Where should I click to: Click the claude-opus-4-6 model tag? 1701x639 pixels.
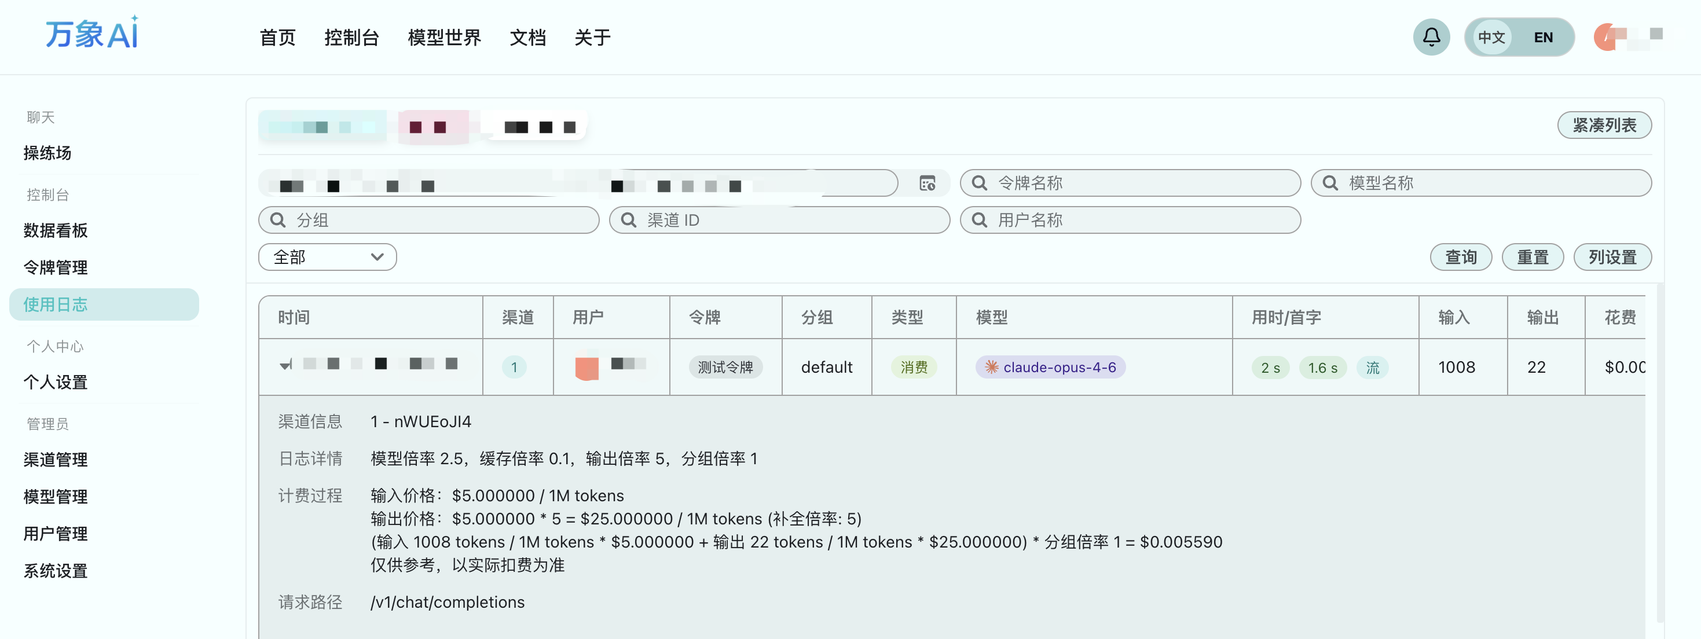pos(1050,367)
